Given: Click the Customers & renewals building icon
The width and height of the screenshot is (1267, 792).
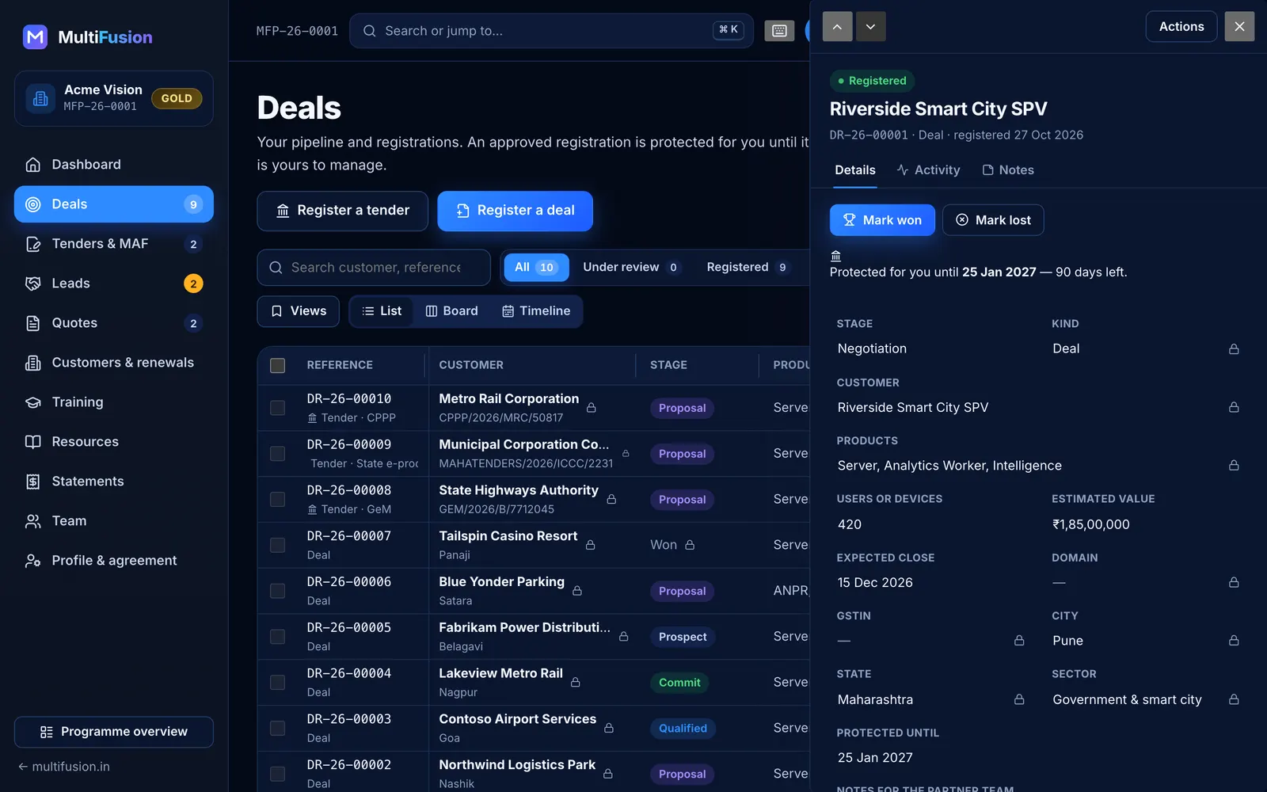Looking at the screenshot, I should [x=33, y=363].
